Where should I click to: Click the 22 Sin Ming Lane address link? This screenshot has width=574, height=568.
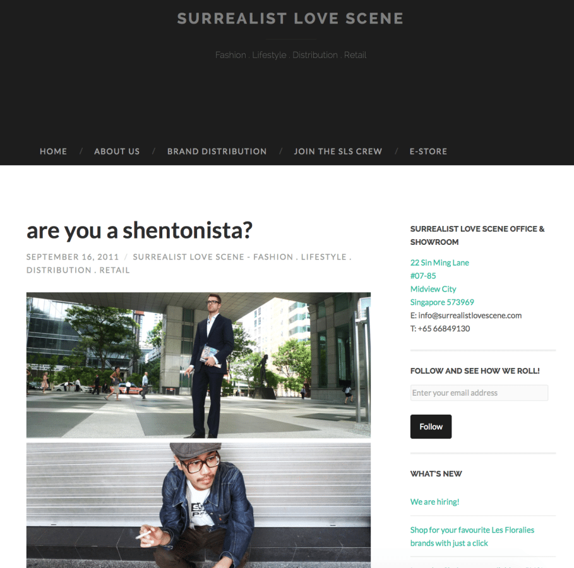coord(439,263)
